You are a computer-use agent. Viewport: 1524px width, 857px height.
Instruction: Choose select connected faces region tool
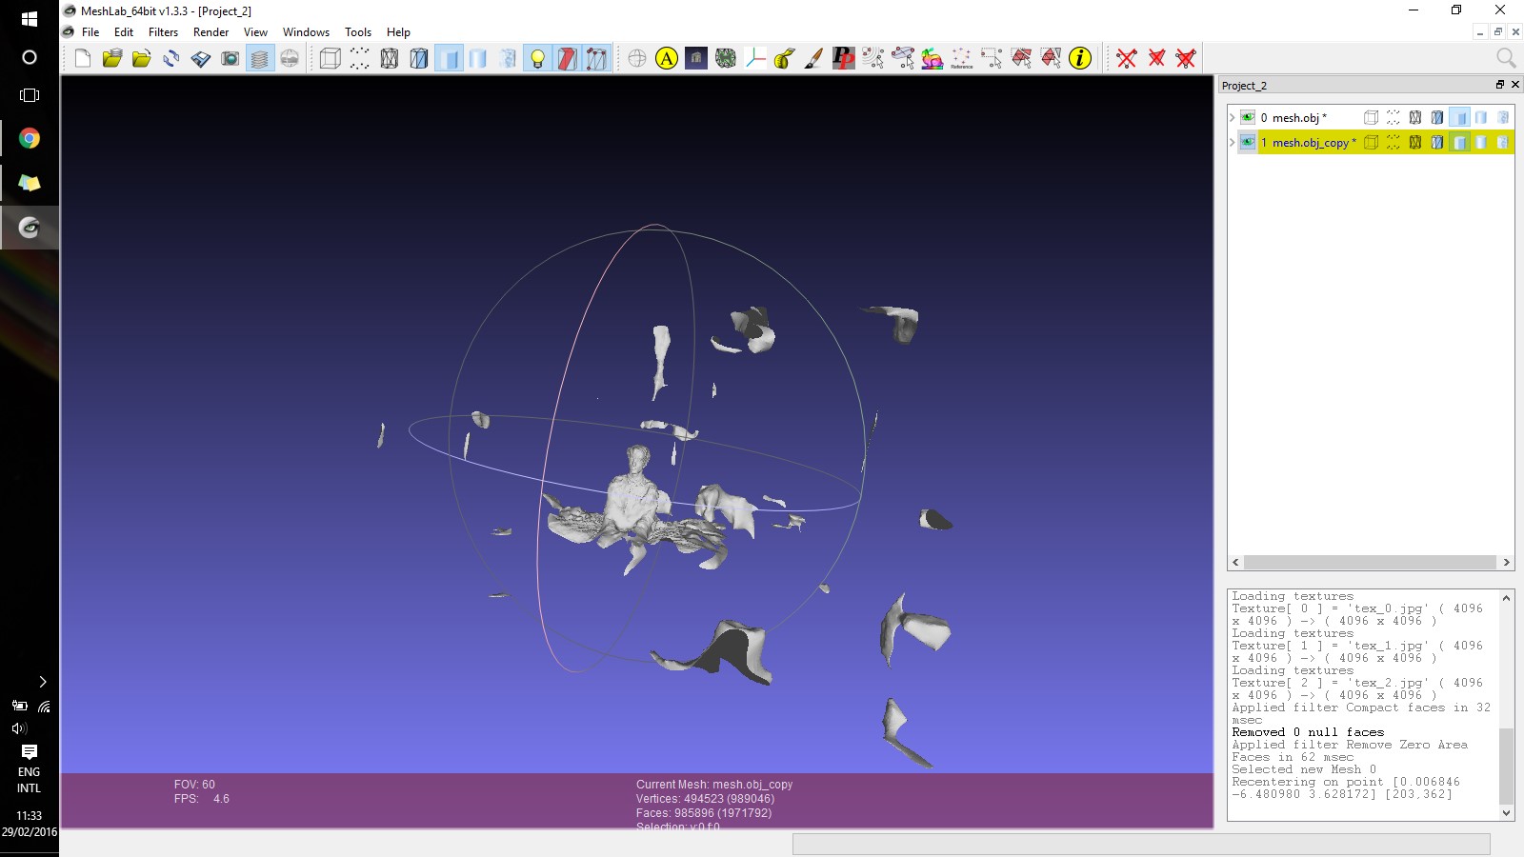pyautogui.click(x=1051, y=59)
